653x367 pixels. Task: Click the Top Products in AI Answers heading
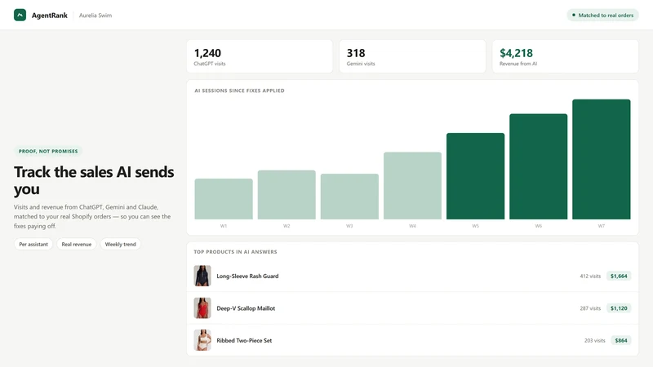click(235, 252)
